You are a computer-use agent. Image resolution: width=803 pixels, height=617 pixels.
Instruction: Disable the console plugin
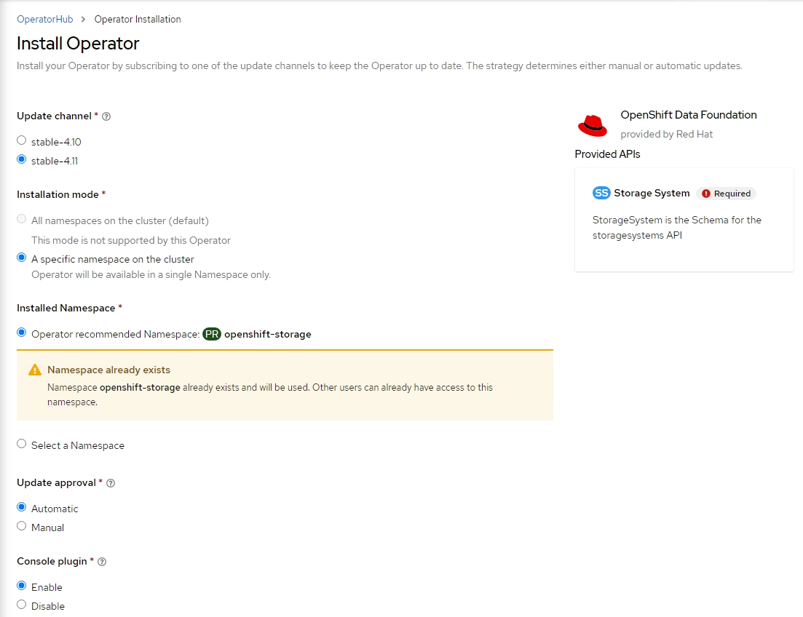(x=22, y=605)
